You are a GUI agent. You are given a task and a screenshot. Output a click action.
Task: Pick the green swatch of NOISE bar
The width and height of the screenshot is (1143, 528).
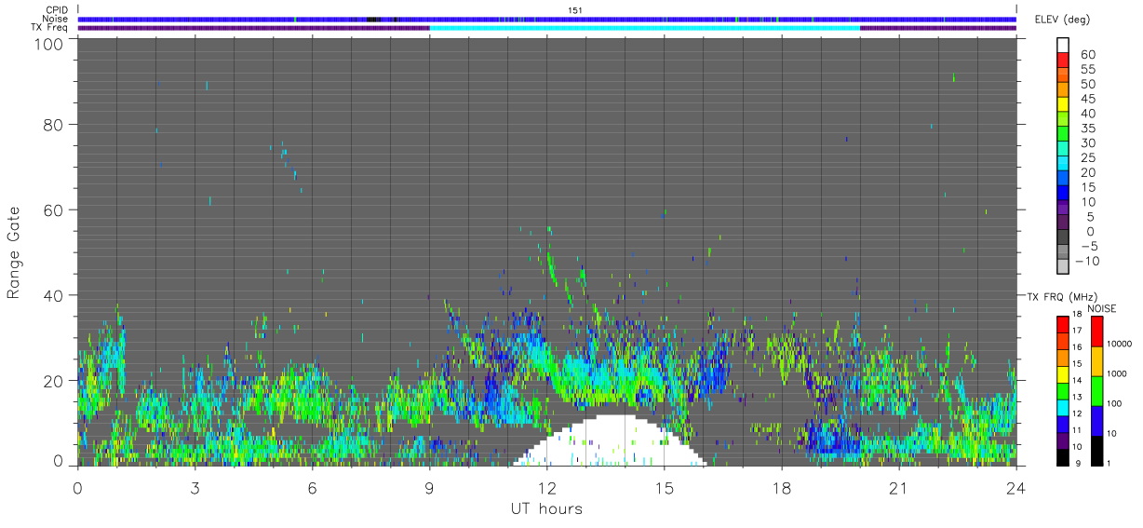(x=1096, y=391)
